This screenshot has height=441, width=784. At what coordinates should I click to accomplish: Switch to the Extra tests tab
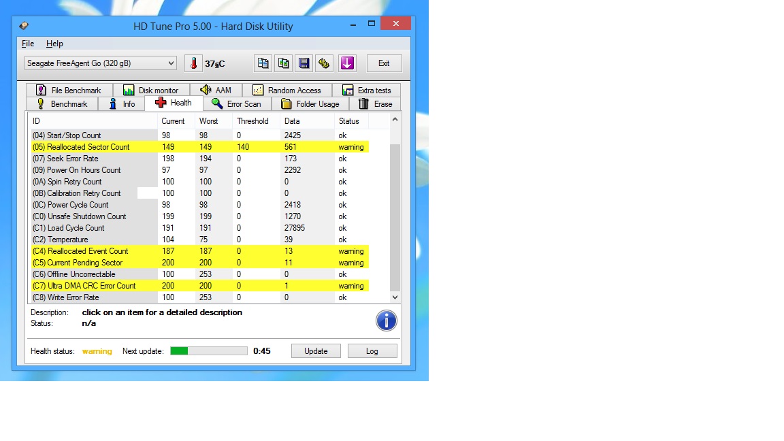[367, 90]
